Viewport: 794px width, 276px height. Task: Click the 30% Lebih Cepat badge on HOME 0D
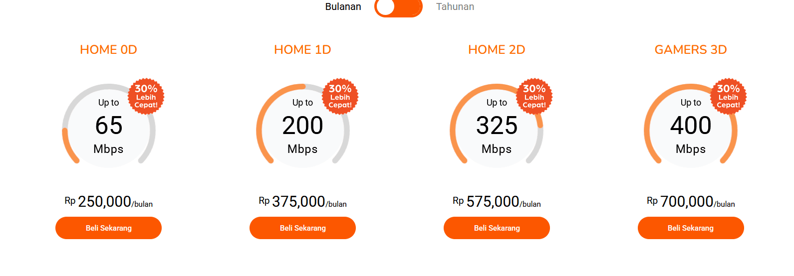pyautogui.click(x=146, y=96)
